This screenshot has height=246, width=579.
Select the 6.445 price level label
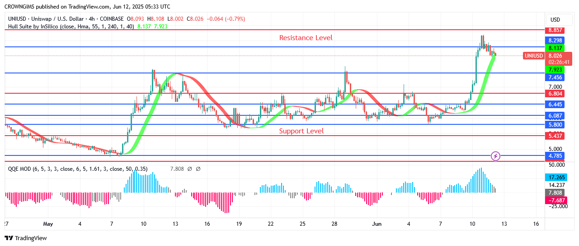click(x=555, y=105)
